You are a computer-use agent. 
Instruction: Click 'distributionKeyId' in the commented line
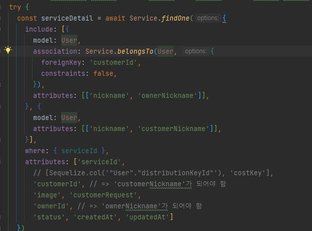point(175,173)
